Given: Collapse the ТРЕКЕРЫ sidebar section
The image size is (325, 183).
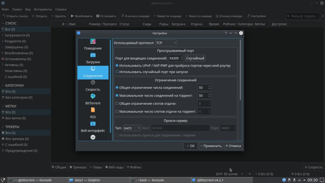Looking at the screenshot, I should 3,127.
